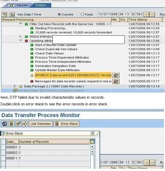The height and width of the screenshot is (171, 165).
Task: Click the red status icon on Updating attributes
Action: [x=26, y=41]
